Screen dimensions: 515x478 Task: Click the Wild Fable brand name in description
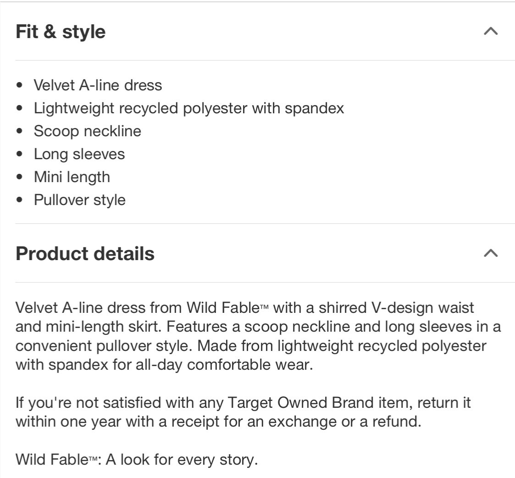tap(223, 308)
